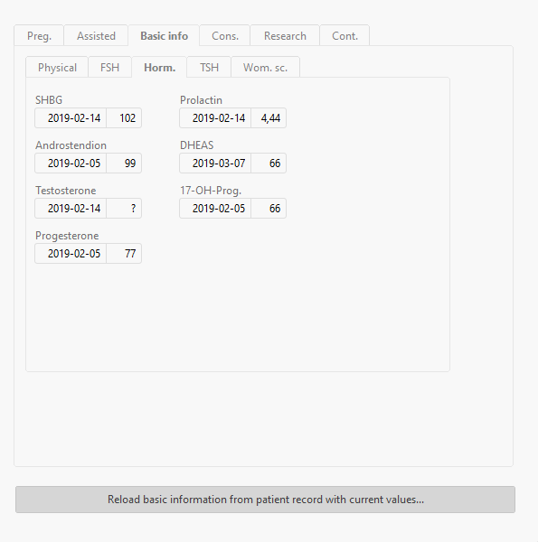Select the Cons. tab
The width and height of the screenshot is (538, 542).
[x=225, y=35]
